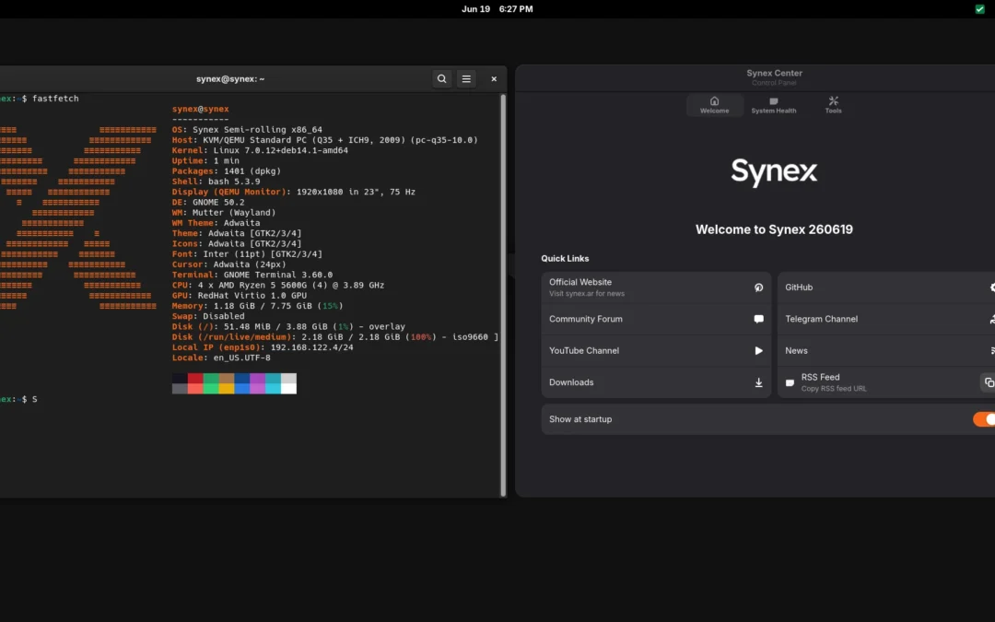This screenshot has width=995, height=622.
Task: Switch to the Tools tab
Action: coord(833,105)
